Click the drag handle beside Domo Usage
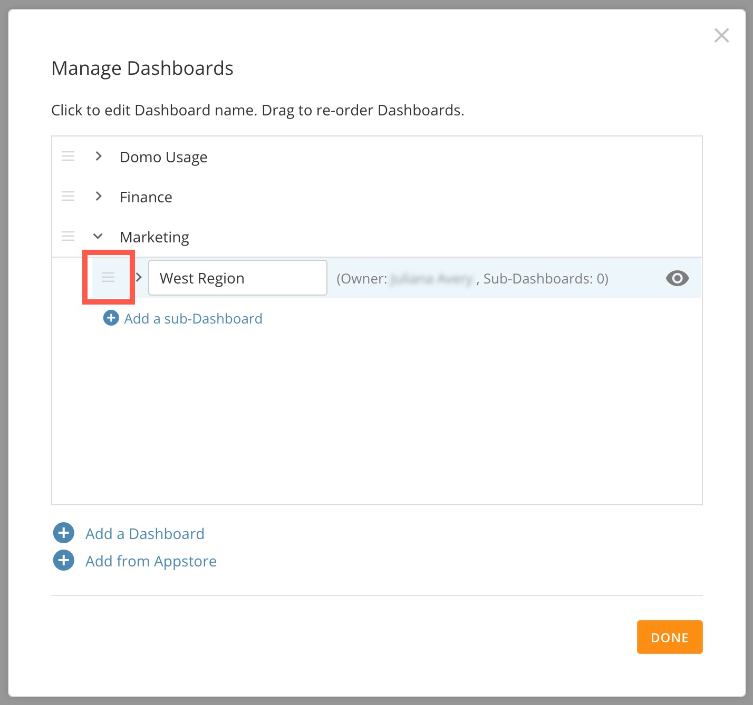Image resolution: width=753 pixels, height=705 pixels. tap(68, 156)
